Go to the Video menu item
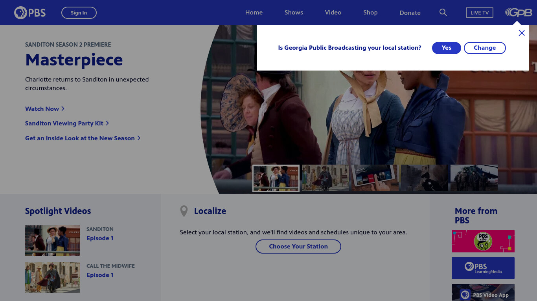The width and height of the screenshot is (537, 301). click(333, 13)
